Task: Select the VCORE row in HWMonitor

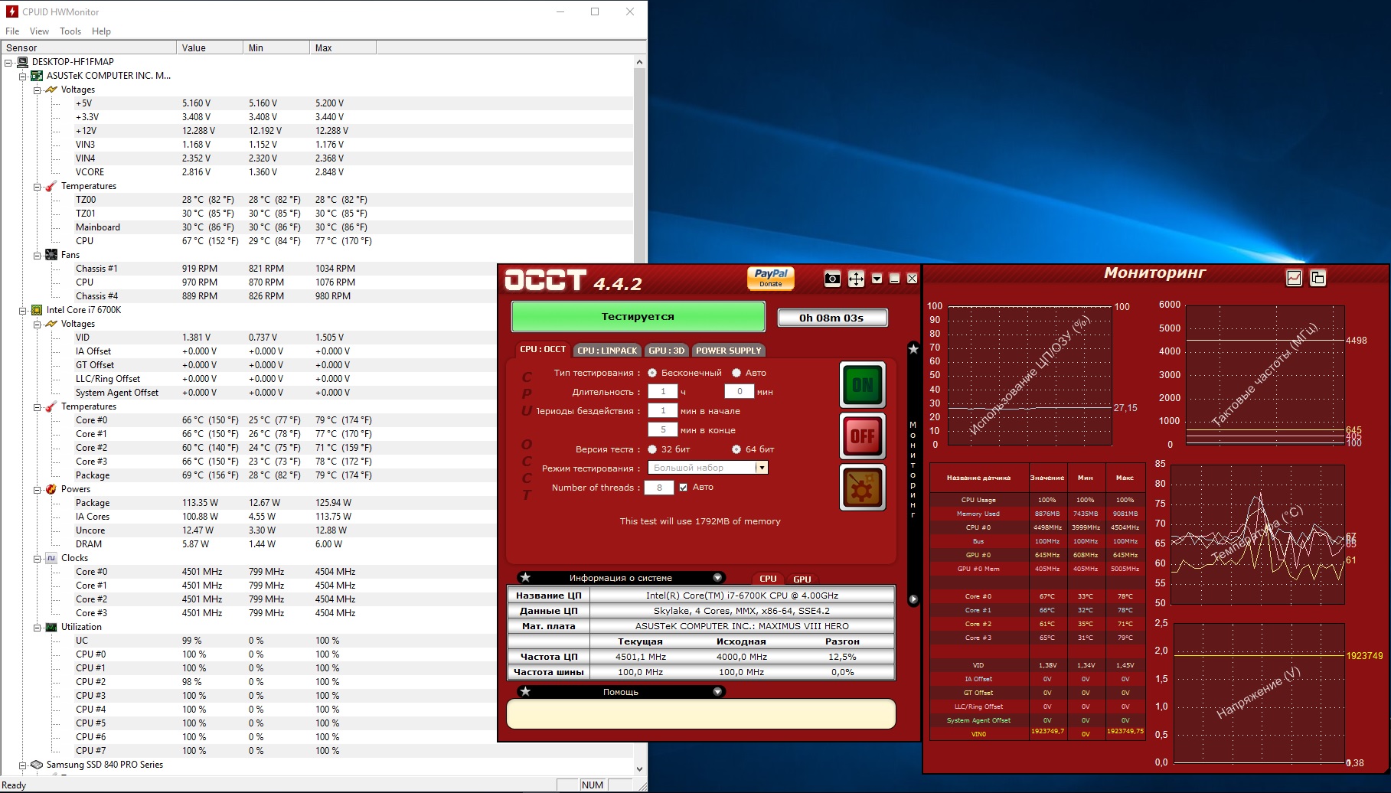Action: pos(318,172)
